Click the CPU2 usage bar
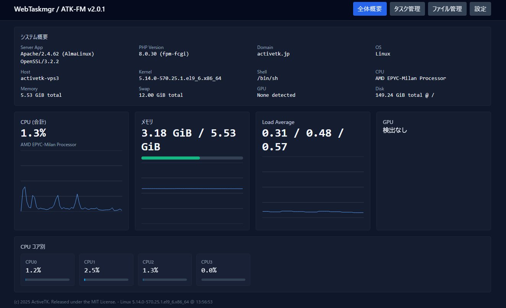 165,280
